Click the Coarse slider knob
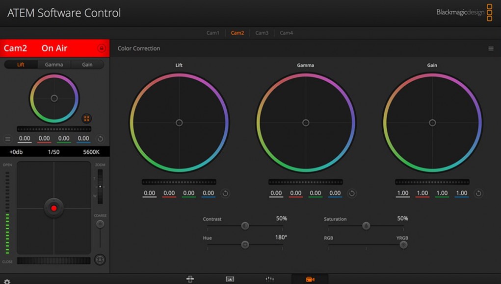Viewport: 501px width, 284px height. pyautogui.click(x=100, y=224)
